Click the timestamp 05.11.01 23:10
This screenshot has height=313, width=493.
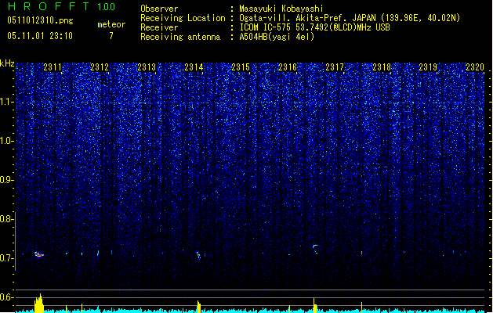tap(40, 36)
